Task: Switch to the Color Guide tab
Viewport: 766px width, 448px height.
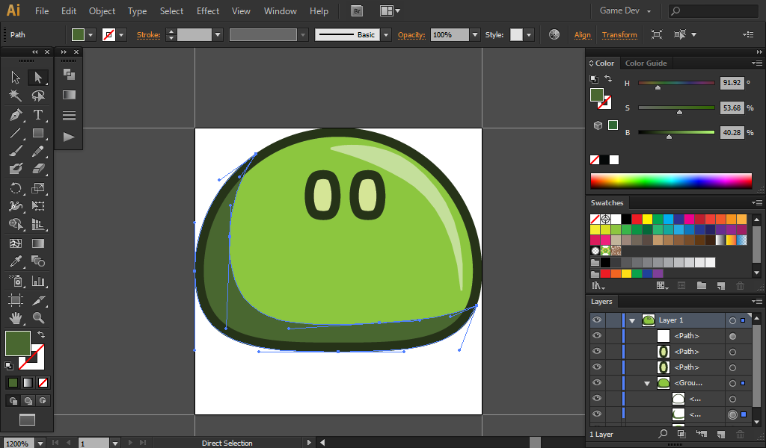Action: (646, 63)
